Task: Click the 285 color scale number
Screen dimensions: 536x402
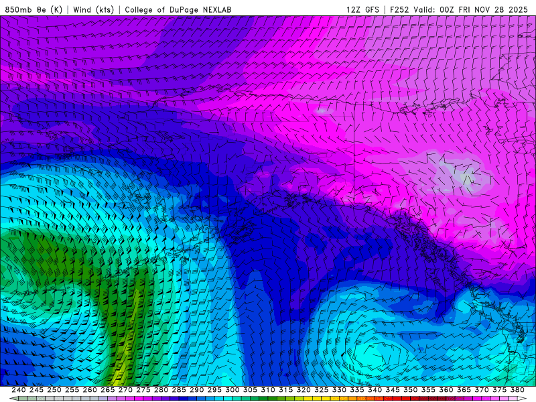Action: (x=178, y=390)
